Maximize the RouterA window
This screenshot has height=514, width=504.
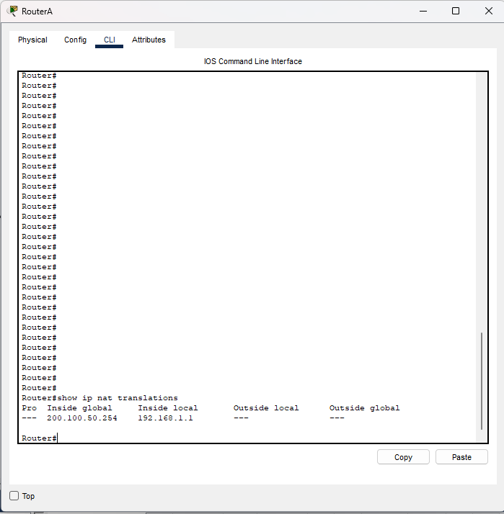[456, 11]
